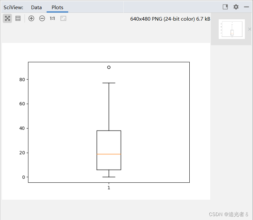Click the y-axis label '80'
253x220 pixels.
[22, 80]
